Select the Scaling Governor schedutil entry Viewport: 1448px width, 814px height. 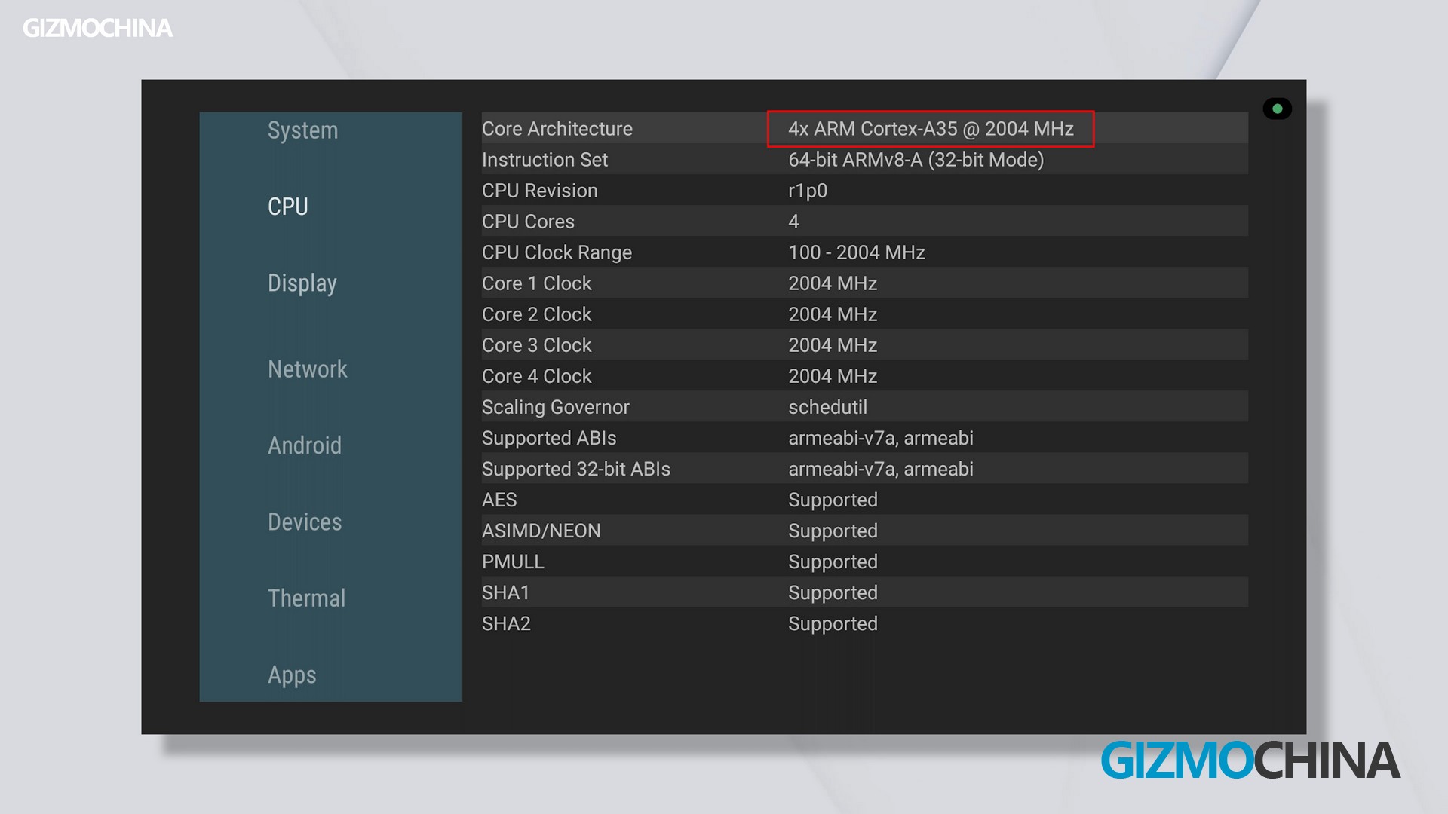827,407
